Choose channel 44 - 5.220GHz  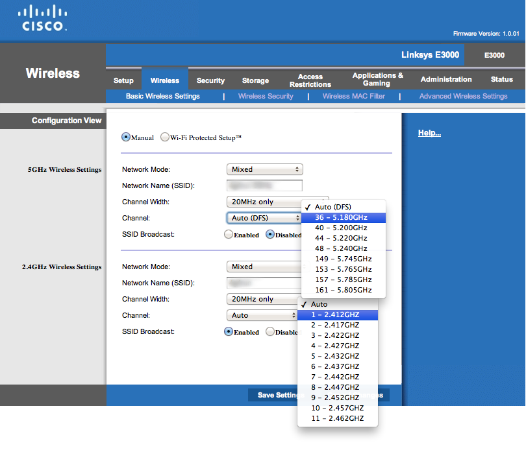coord(344,238)
